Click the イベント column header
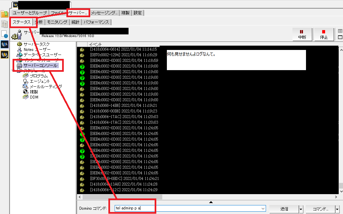343x214 pixels. pos(95,44)
